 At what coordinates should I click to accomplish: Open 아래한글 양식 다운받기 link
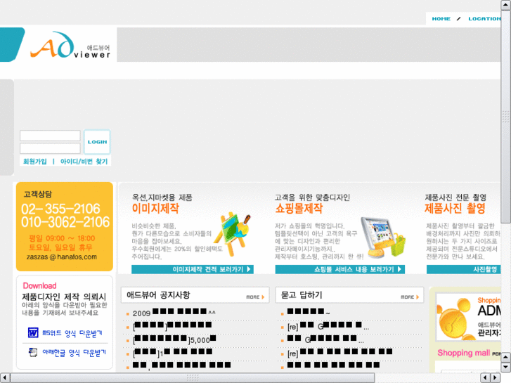(x=74, y=353)
